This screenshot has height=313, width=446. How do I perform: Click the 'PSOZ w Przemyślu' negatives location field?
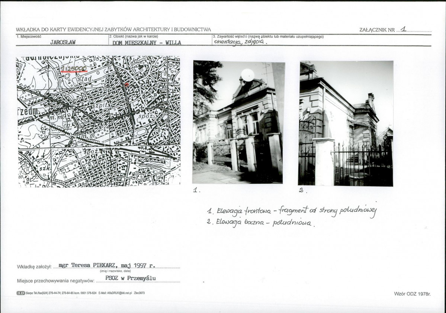131,278
